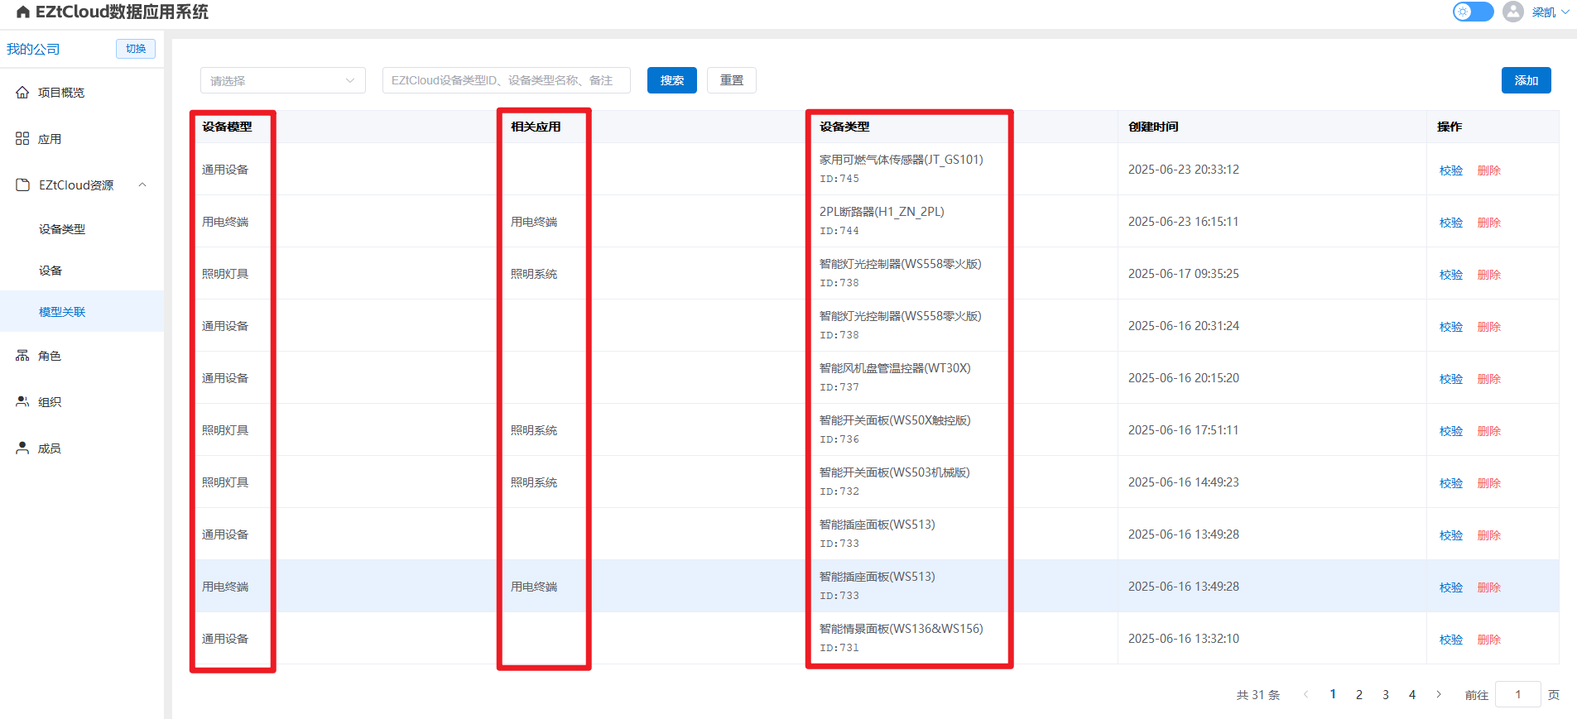Click the user avatar icon at top right
Viewport: 1577px width, 719px height.
click(x=1513, y=12)
